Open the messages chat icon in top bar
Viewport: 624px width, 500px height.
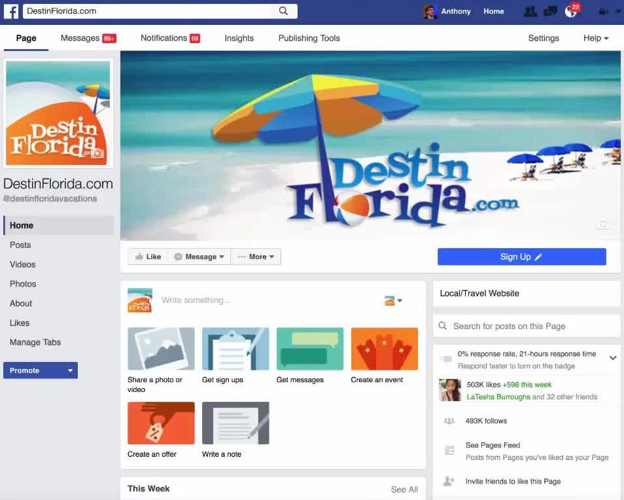click(550, 12)
